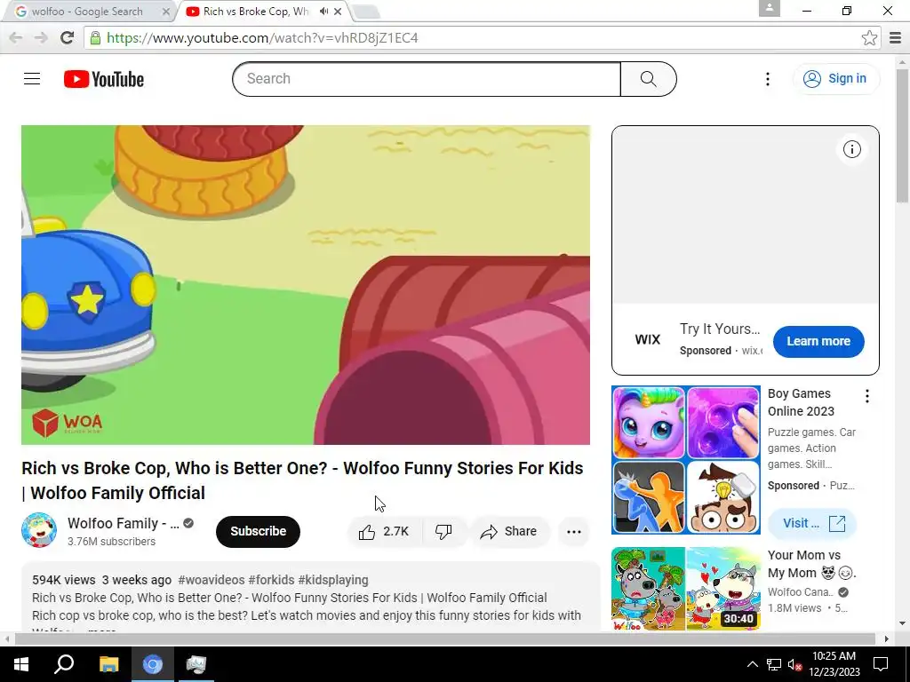Go back in browser history
Image resolution: width=910 pixels, height=682 pixels.
pos(16,37)
